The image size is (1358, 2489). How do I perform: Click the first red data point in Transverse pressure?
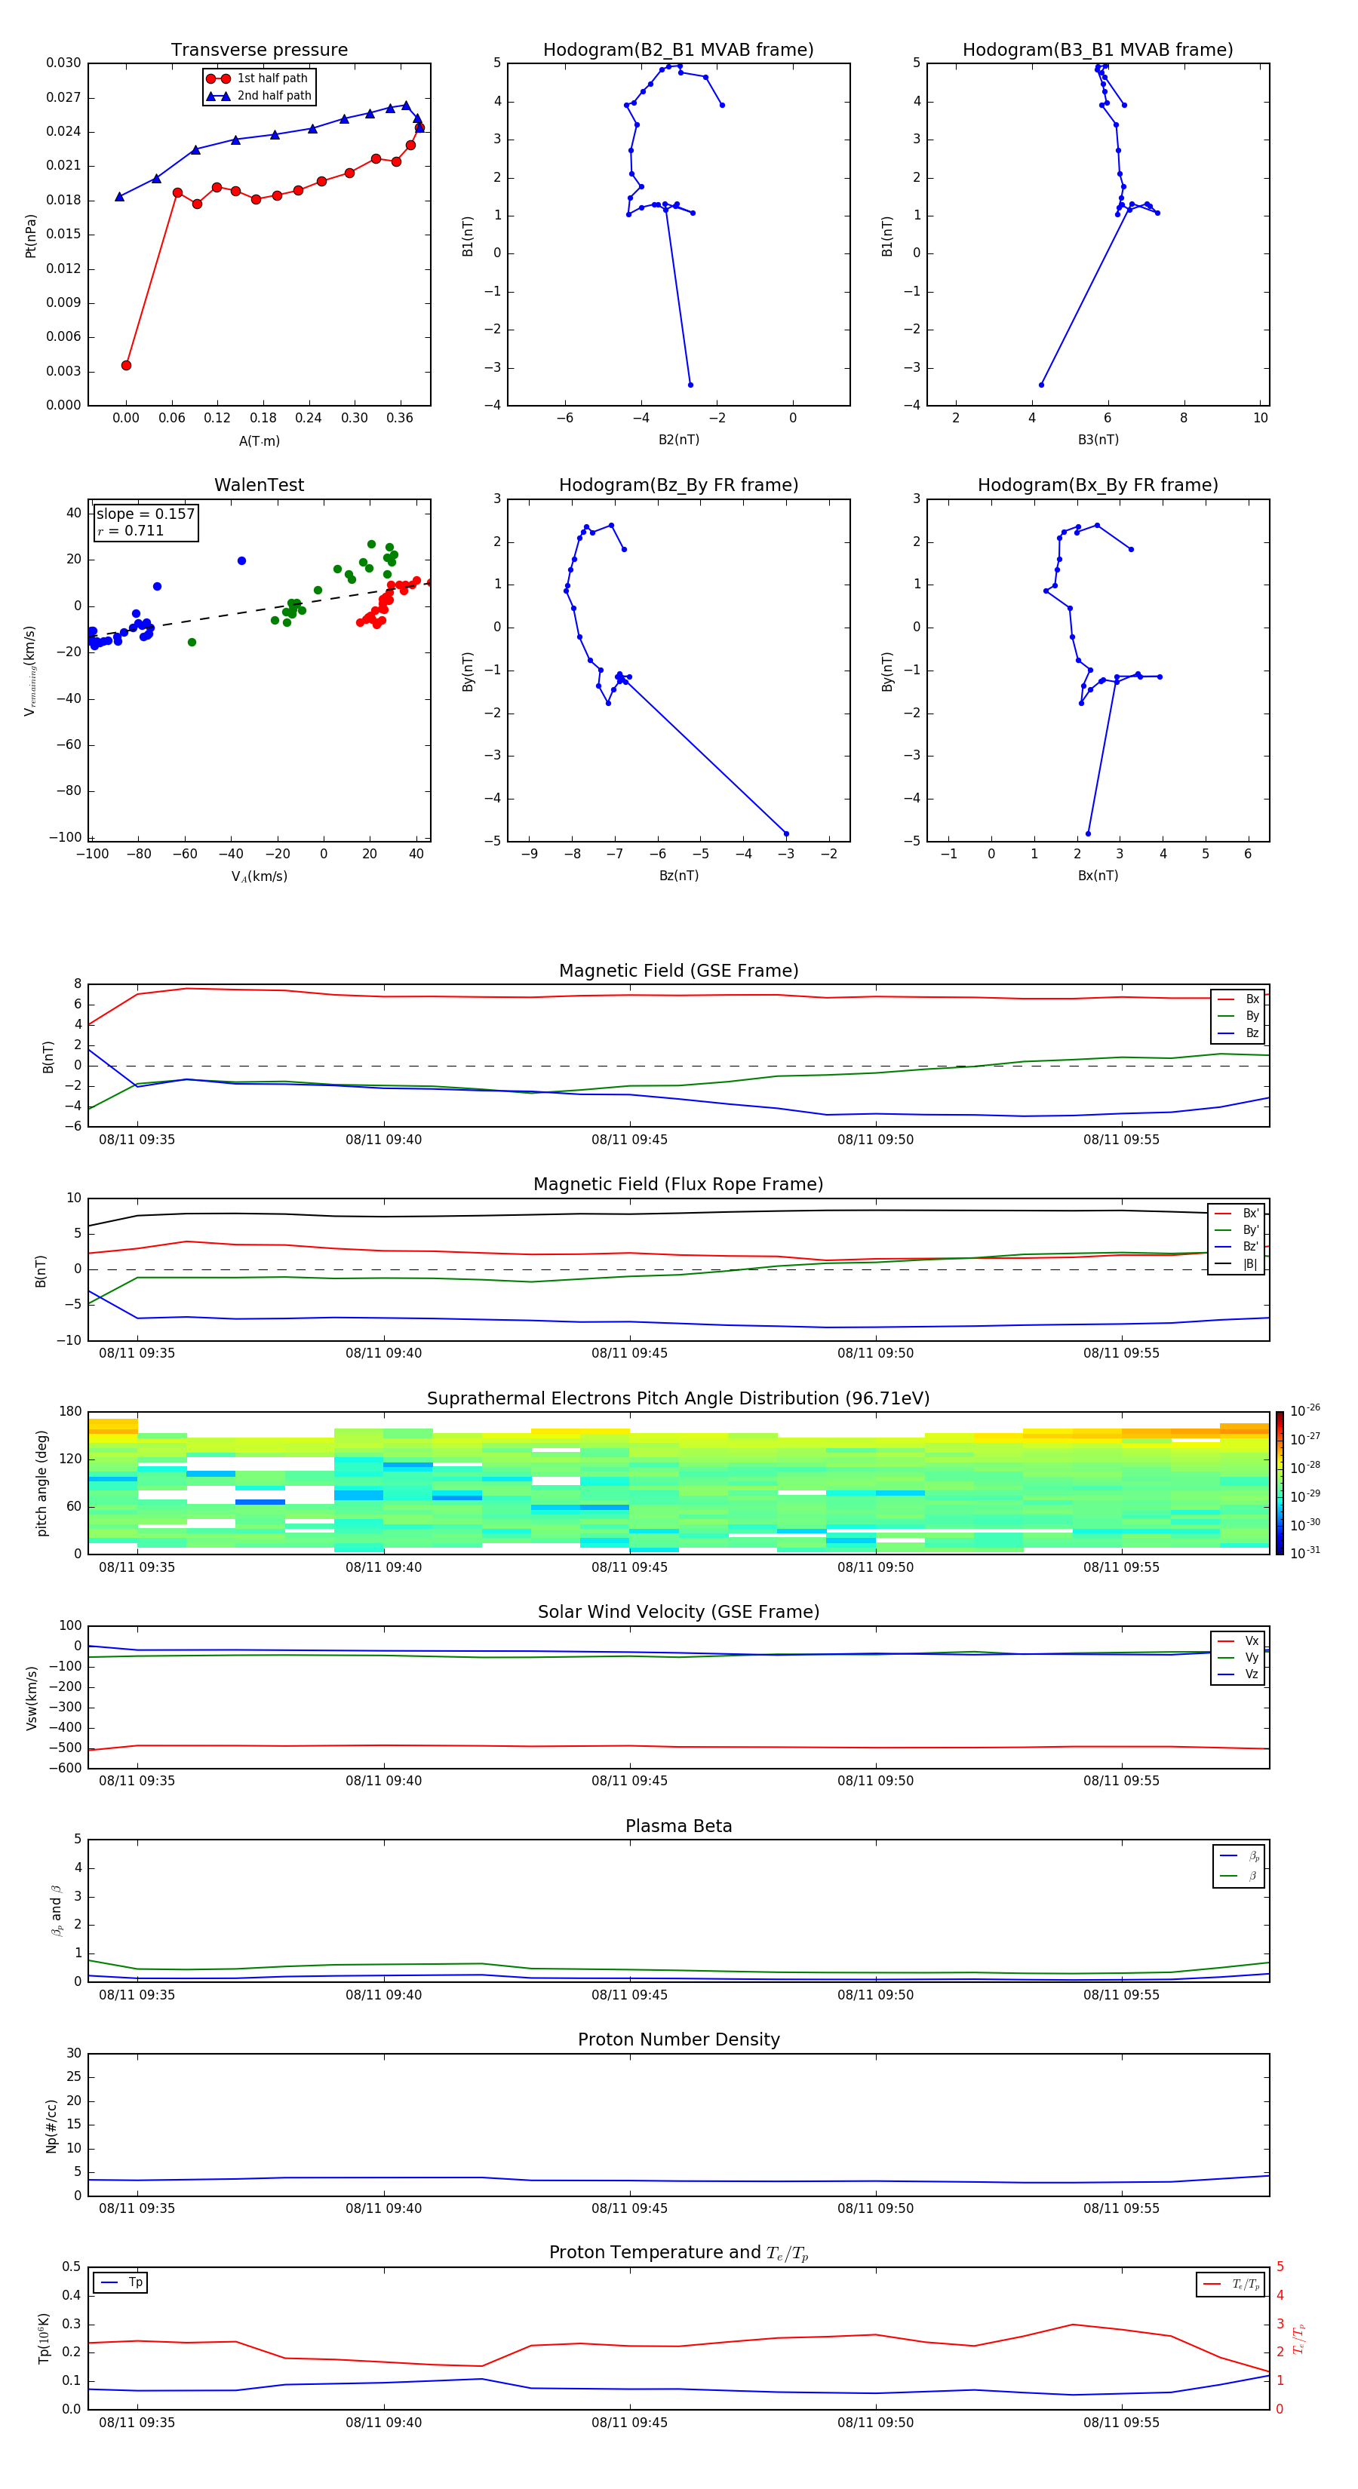pyautogui.click(x=126, y=365)
